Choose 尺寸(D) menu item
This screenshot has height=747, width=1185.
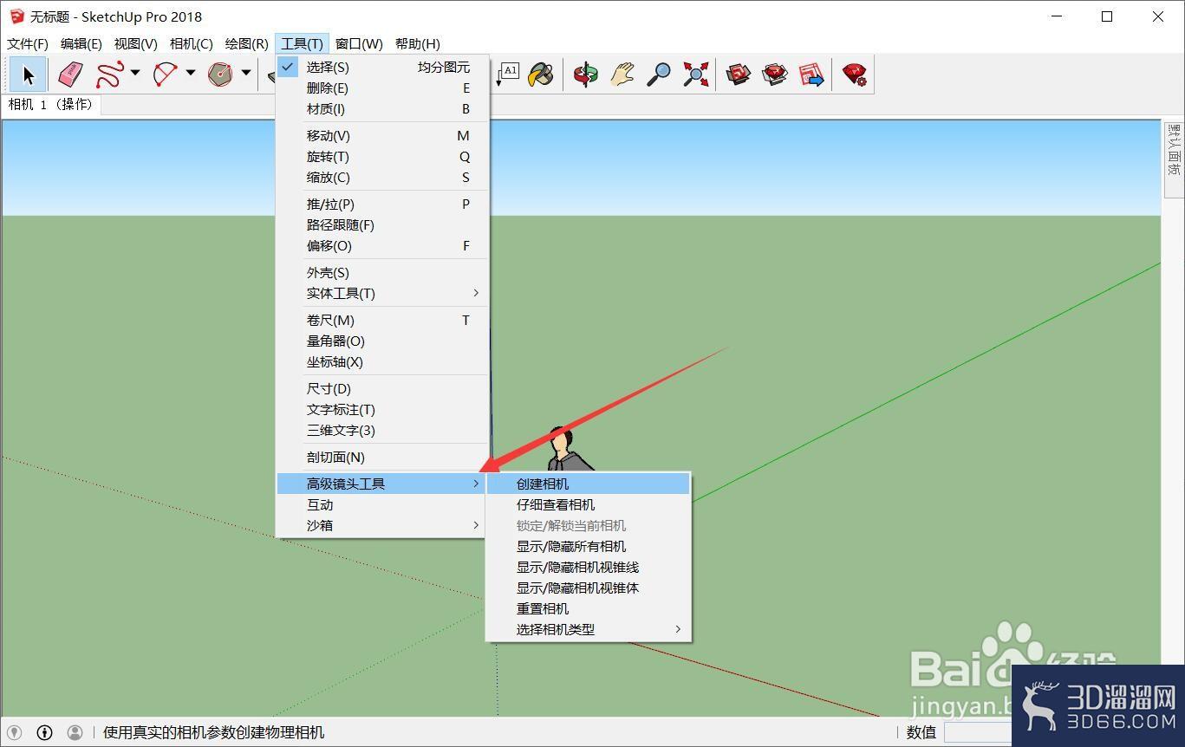pyautogui.click(x=382, y=388)
